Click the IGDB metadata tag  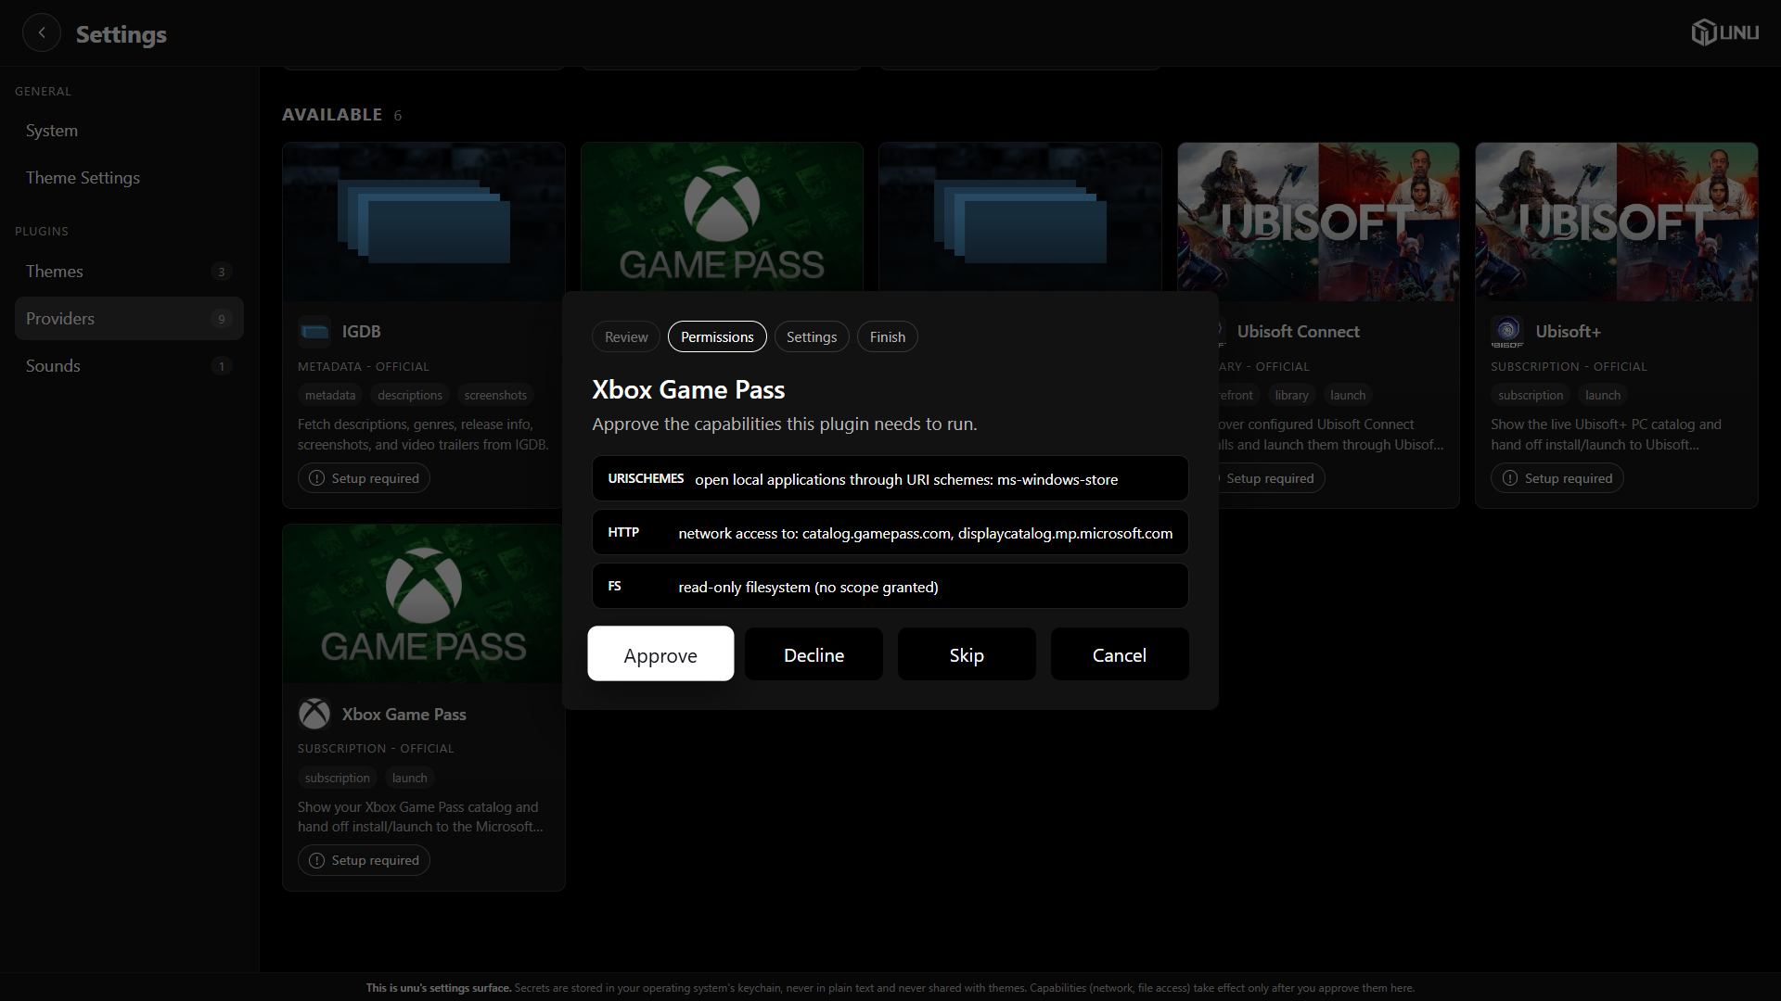pos(330,395)
